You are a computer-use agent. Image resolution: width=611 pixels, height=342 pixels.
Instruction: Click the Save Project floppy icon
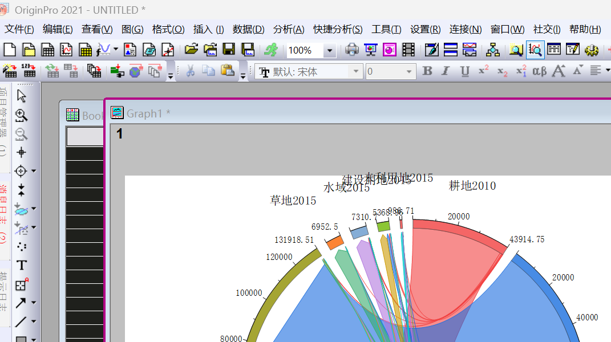point(229,50)
